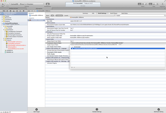Open the Organizer window
Image resolution: width=166 pixels, height=113 pixels.
tap(162, 4)
